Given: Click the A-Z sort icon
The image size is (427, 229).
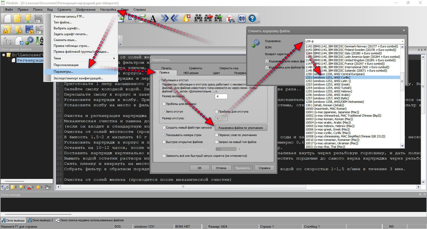Looking at the screenshot, I should (x=39, y=40).
